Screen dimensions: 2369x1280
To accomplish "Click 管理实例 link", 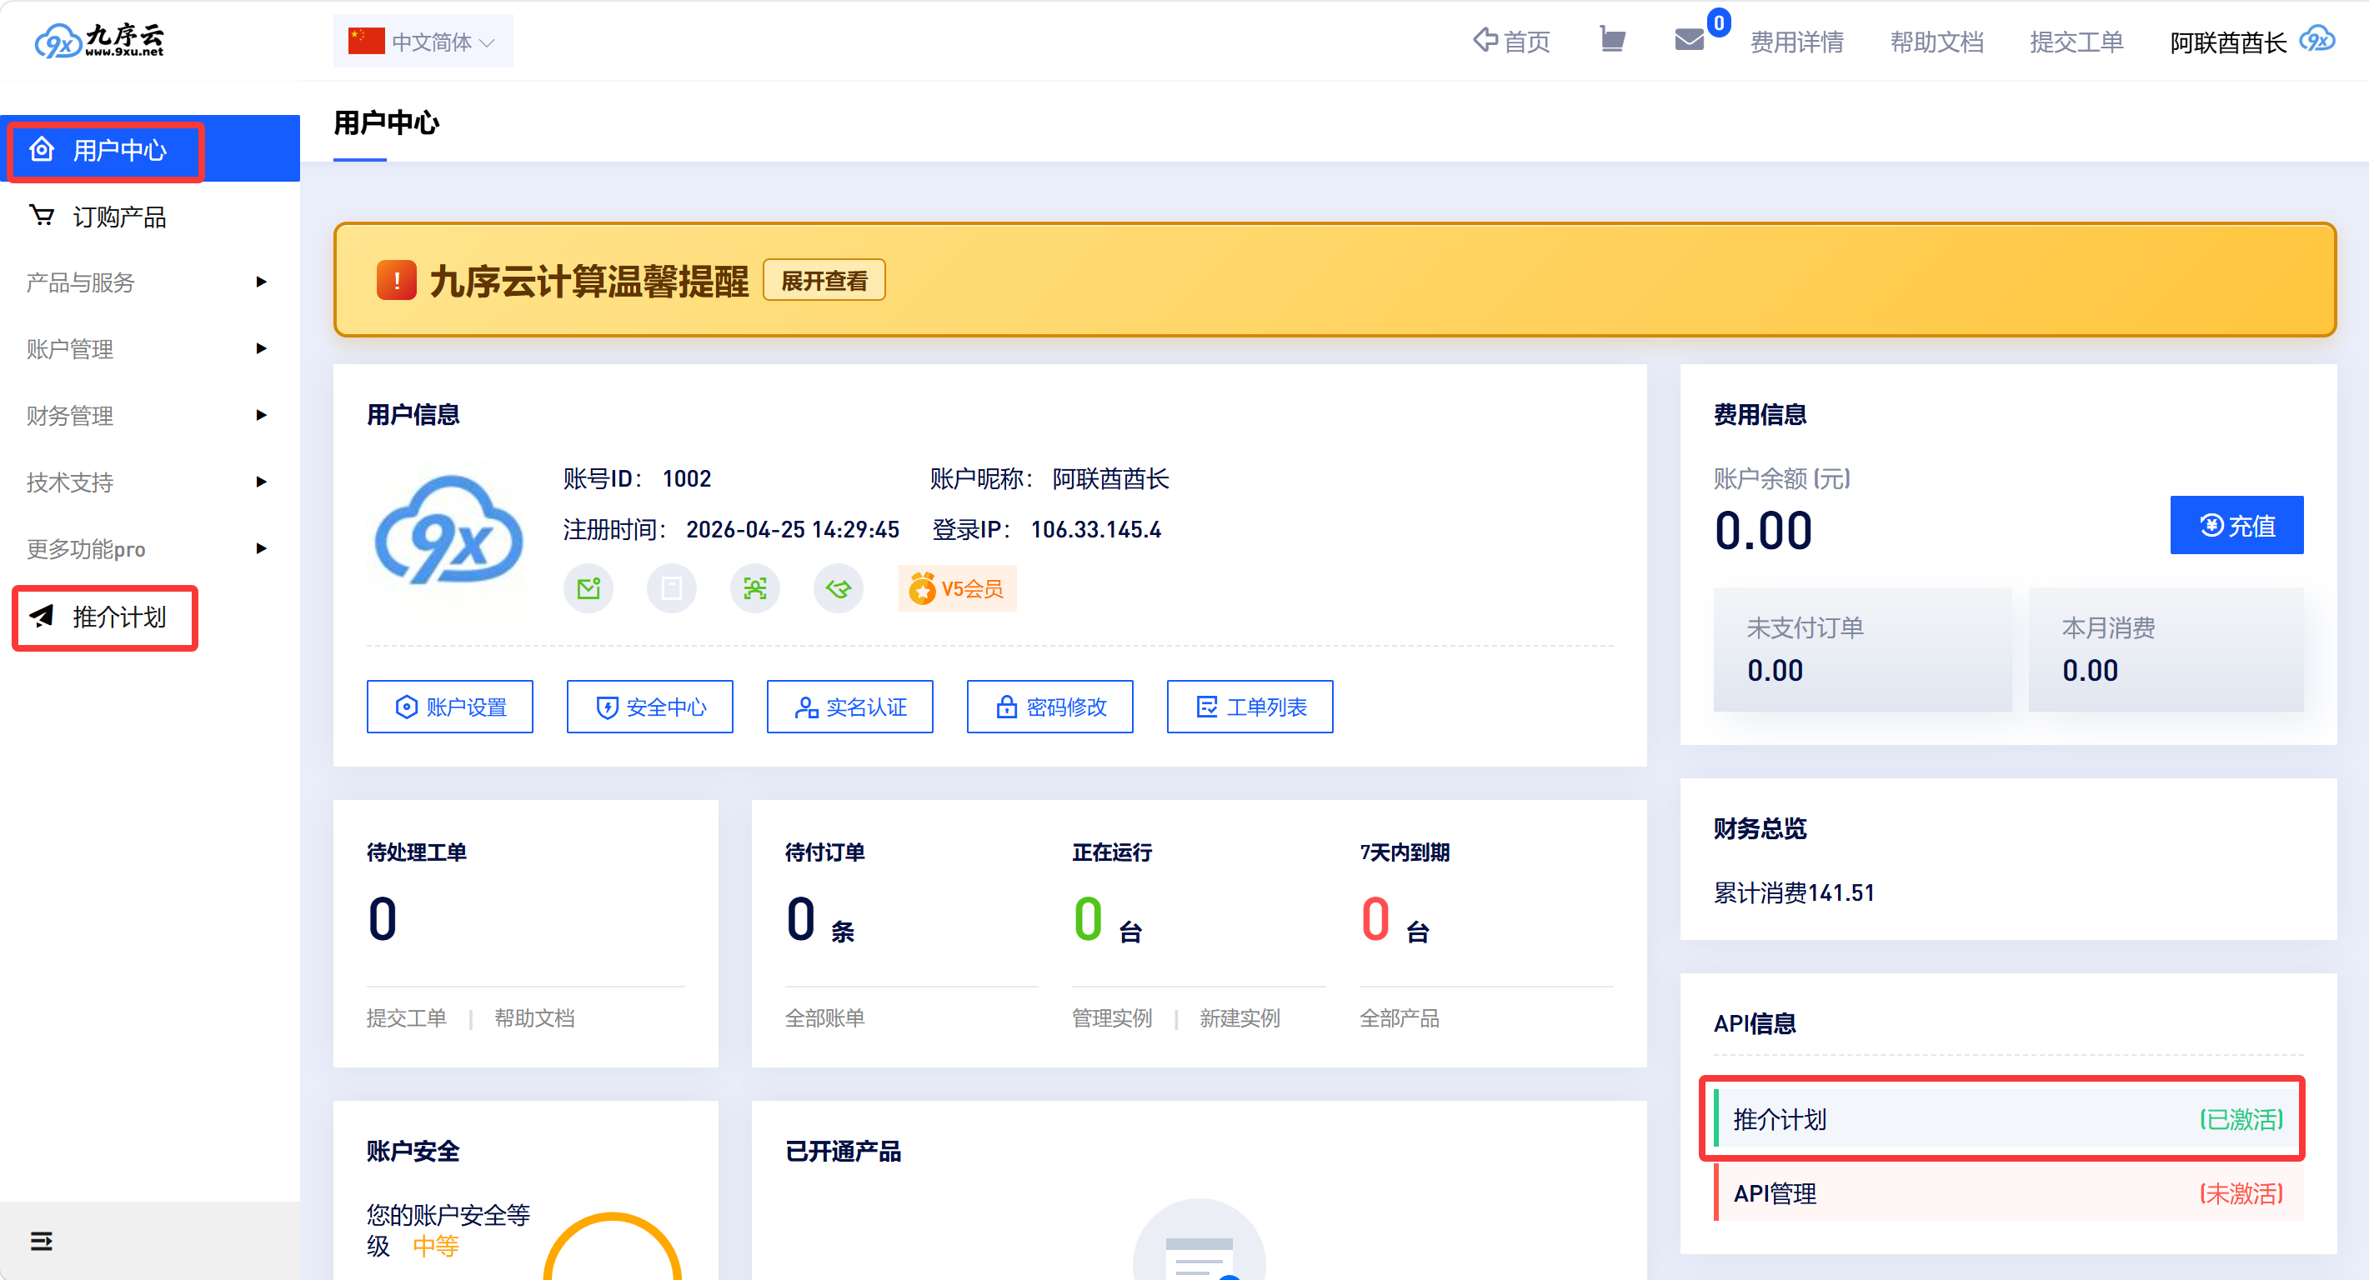I will coord(1112,1018).
